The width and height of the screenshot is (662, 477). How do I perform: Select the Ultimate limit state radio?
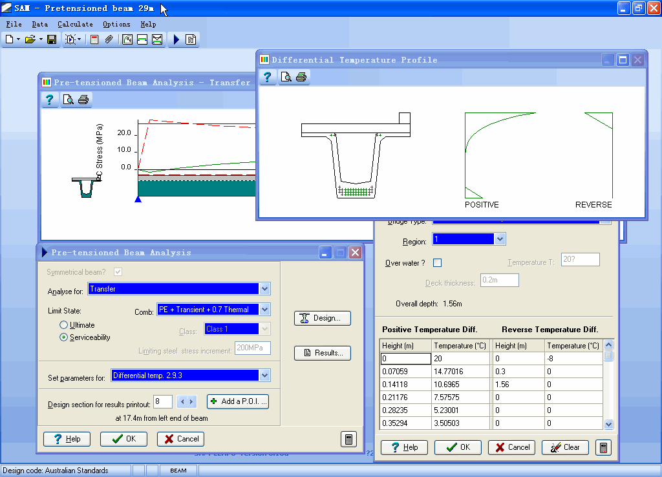[x=63, y=325]
